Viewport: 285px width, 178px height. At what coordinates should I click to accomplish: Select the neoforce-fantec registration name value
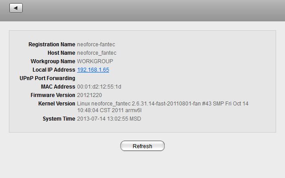97,44
